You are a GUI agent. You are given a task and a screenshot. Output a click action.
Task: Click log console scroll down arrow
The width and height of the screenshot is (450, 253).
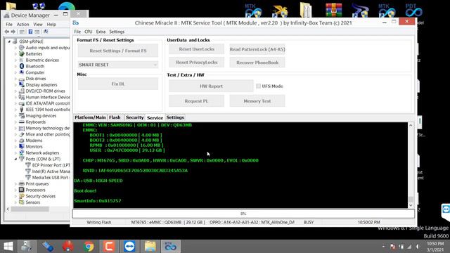point(411,205)
